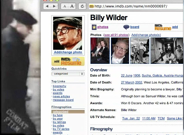Open filmography by ratings
184x135 pixels.
coord(59,122)
